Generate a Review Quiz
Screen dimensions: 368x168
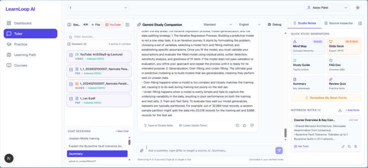pos(344,84)
